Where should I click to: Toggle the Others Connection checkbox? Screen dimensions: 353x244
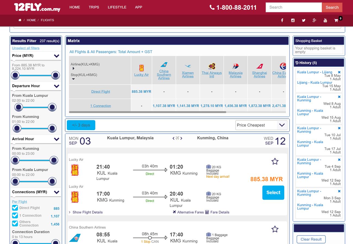tap(15, 223)
